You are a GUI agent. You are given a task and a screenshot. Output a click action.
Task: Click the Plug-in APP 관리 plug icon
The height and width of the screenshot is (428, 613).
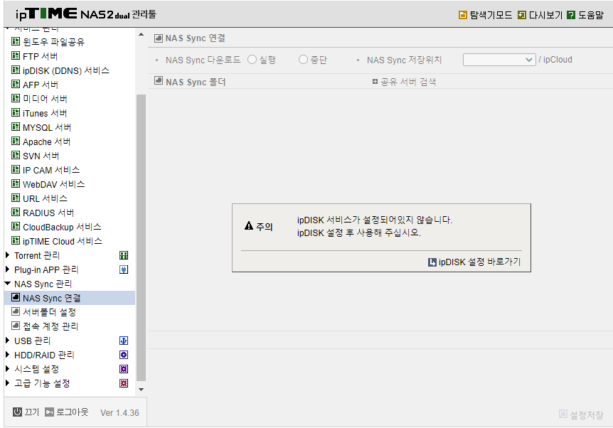coord(124,269)
